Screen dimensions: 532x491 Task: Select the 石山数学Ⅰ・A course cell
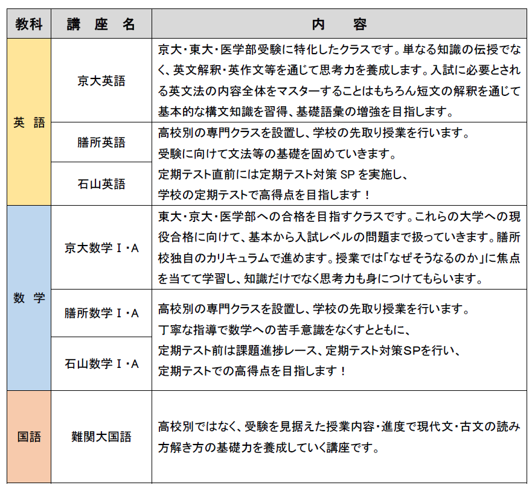(x=101, y=364)
